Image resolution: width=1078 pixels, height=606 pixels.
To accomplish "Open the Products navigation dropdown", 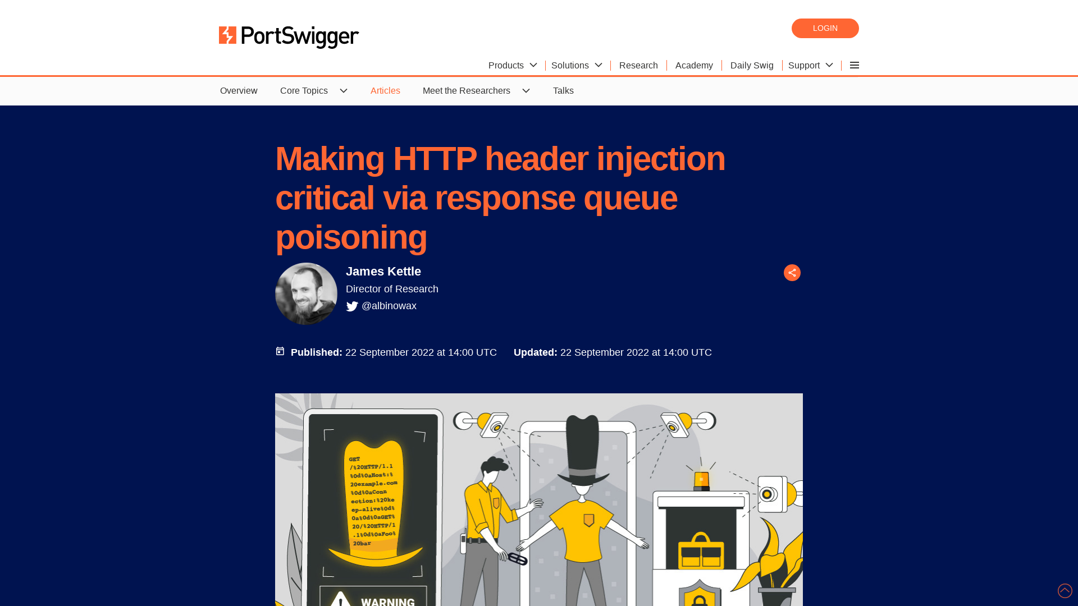I will click(513, 65).
